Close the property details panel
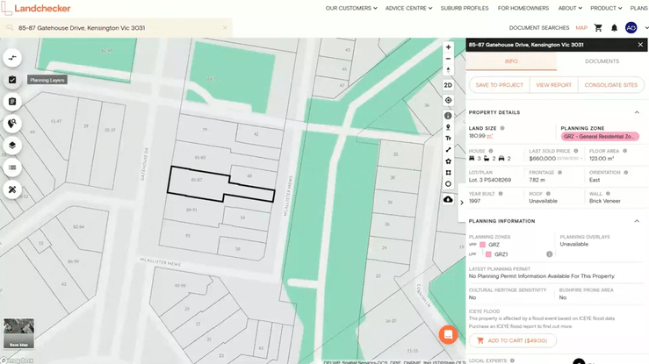The image size is (649, 364). 640,45
